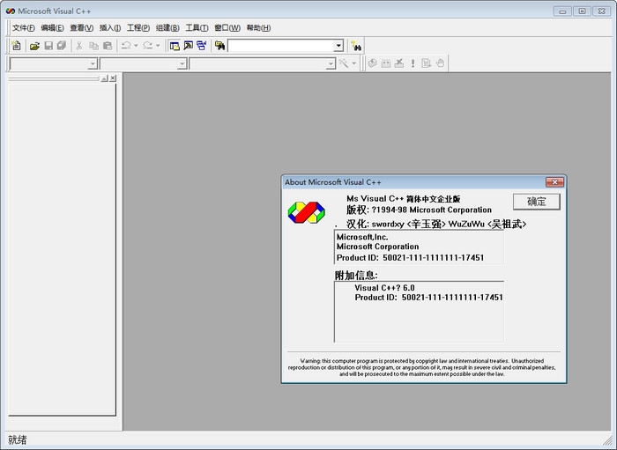Viewport: 617px width, 450px height.
Task: Click the Visual C++ logo in About dialog
Action: pos(306,212)
